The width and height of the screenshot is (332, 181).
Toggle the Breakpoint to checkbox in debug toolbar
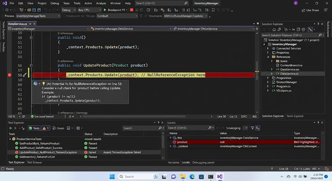coord(64,16)
